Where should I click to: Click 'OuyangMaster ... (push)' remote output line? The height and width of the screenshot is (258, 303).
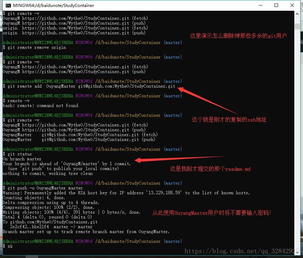[79, 140]
